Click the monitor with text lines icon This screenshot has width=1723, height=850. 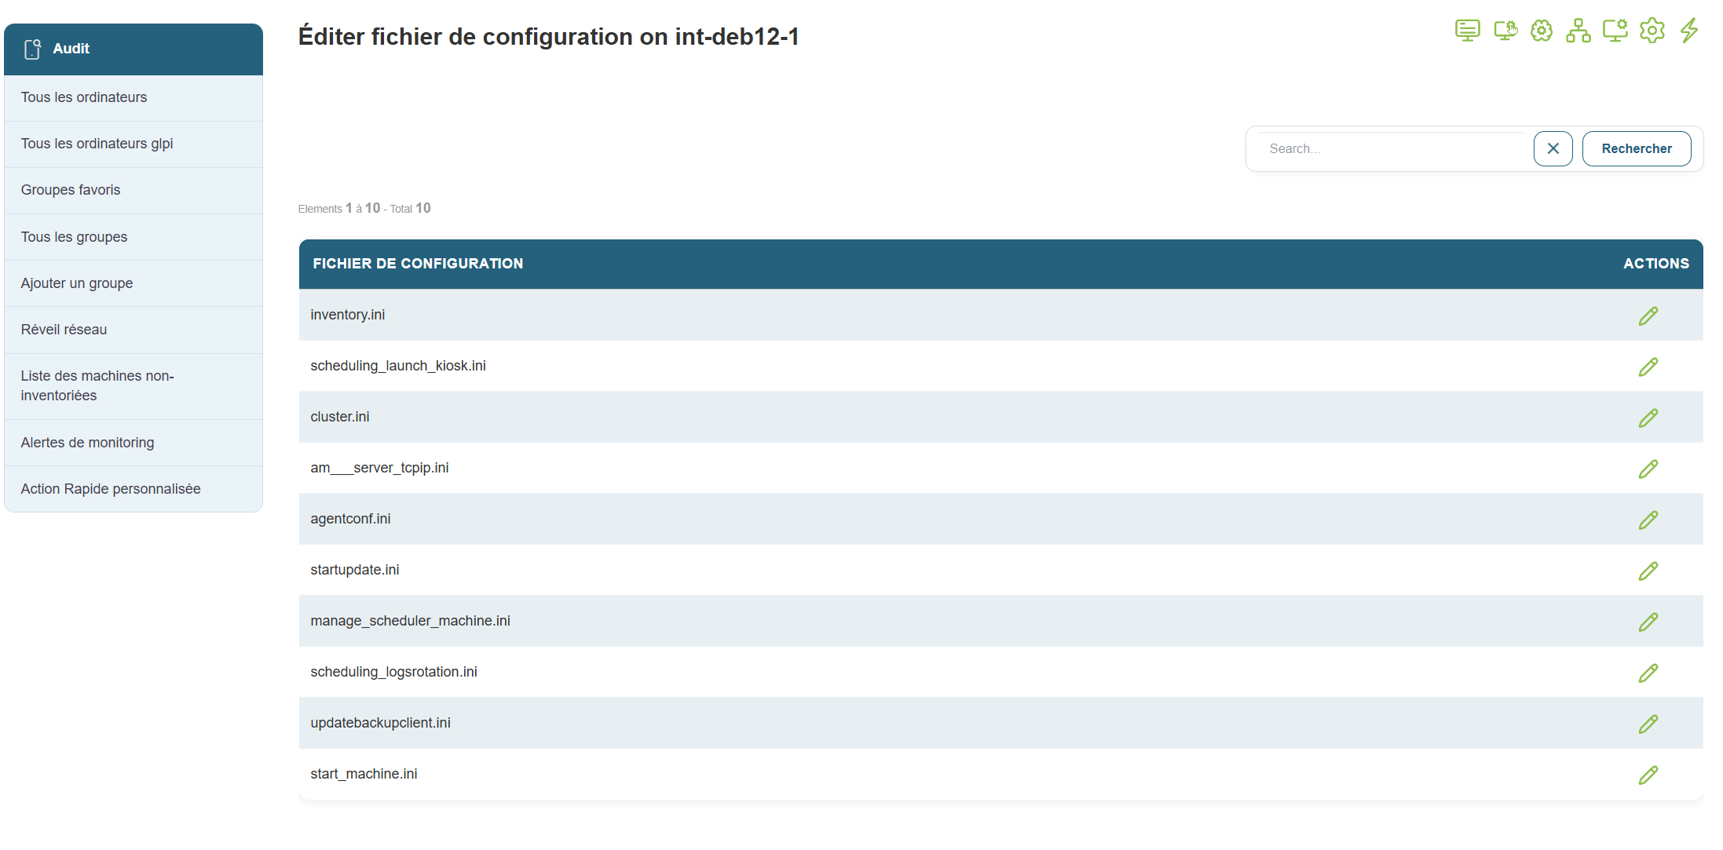[1467, 31]
